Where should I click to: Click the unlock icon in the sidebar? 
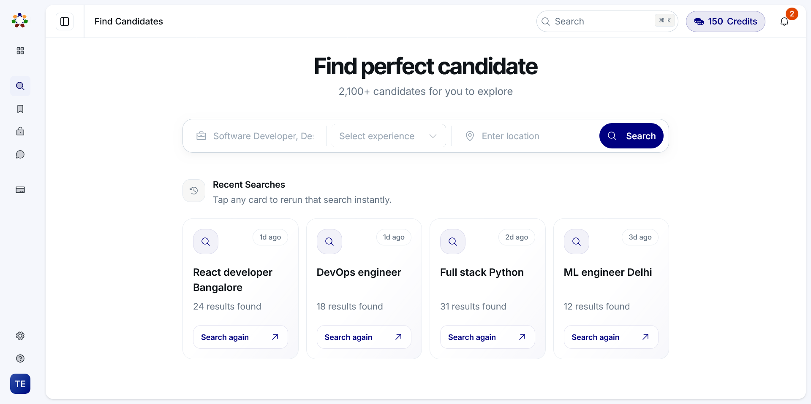[x=20, y=131]
